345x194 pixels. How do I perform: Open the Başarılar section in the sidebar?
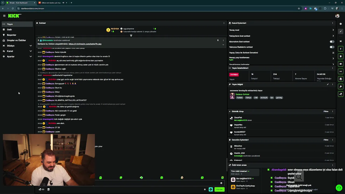pos(17,35)
